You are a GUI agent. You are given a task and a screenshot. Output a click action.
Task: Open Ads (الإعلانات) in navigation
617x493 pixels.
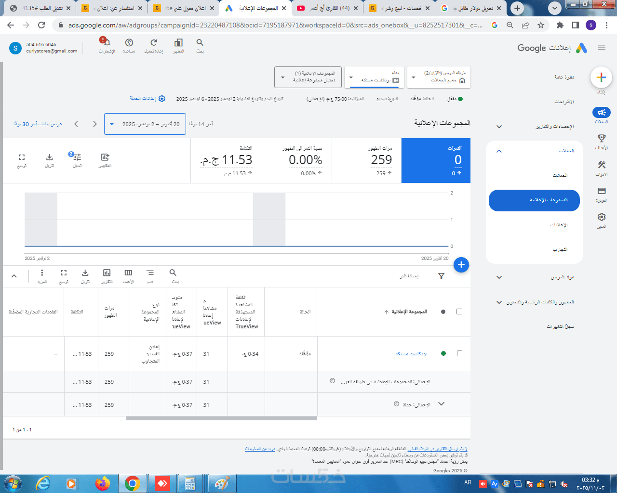point(559,225)
